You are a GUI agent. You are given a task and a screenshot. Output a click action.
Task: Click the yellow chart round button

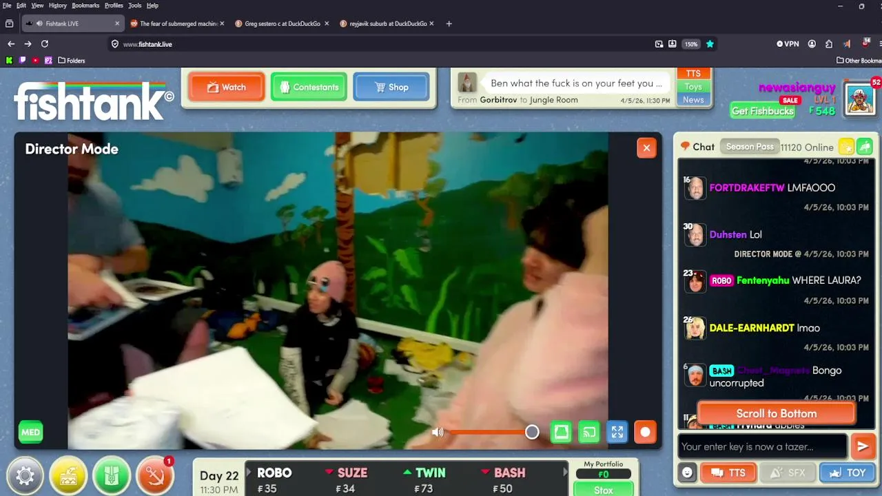pyautogui.click(x=68, y=476)
